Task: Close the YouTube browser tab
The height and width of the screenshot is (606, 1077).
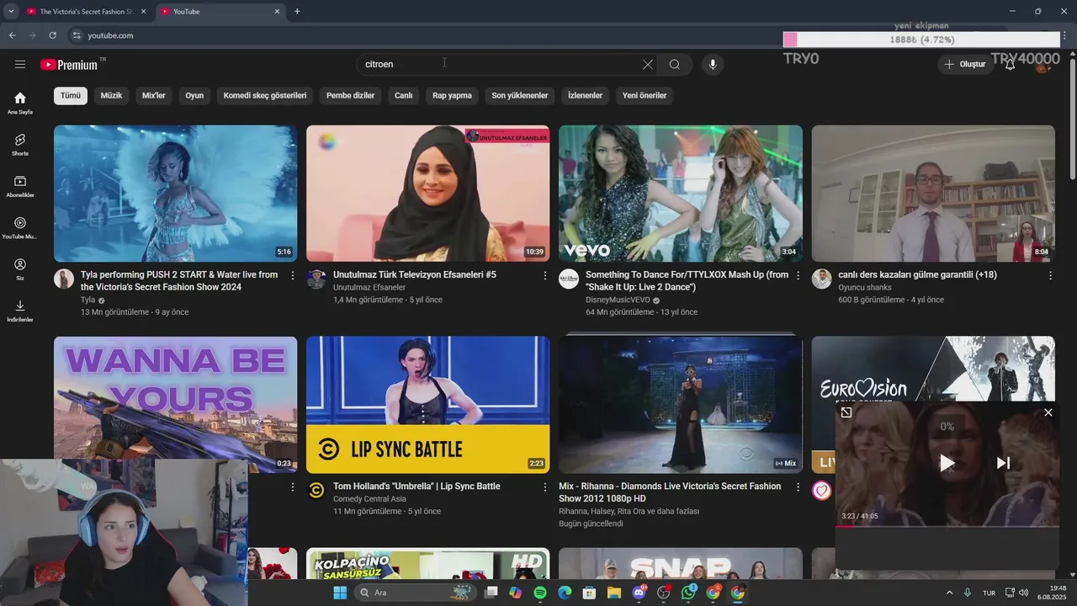Action: tap(277, 12)
